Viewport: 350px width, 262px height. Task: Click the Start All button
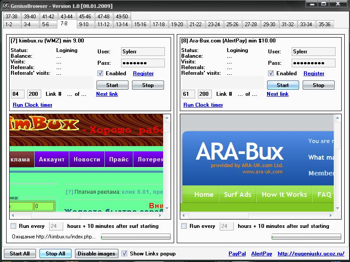point(20,254)
